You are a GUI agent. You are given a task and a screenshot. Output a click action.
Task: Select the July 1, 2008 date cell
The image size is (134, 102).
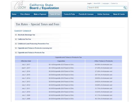(26, 99)
